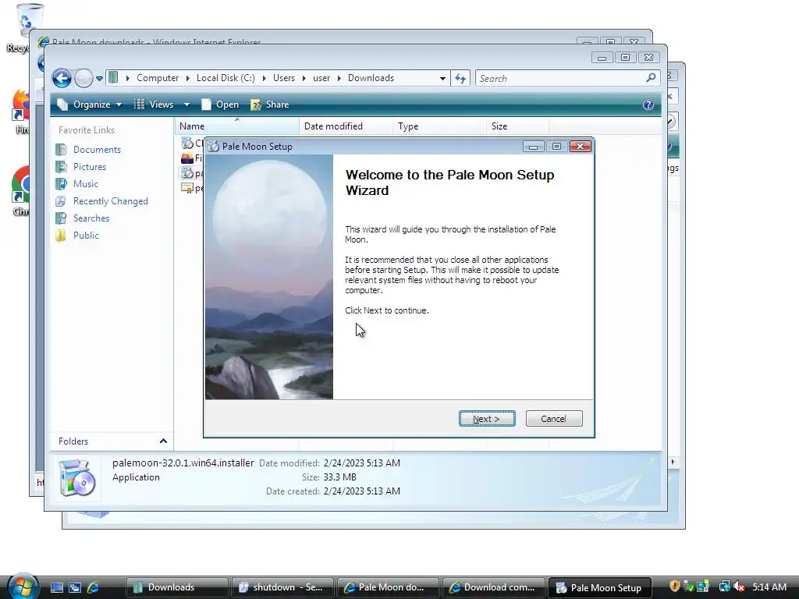Sort by Size column header

pos(518,126)
